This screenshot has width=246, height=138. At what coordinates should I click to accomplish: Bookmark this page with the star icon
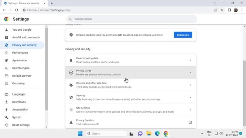click(222, 10)
